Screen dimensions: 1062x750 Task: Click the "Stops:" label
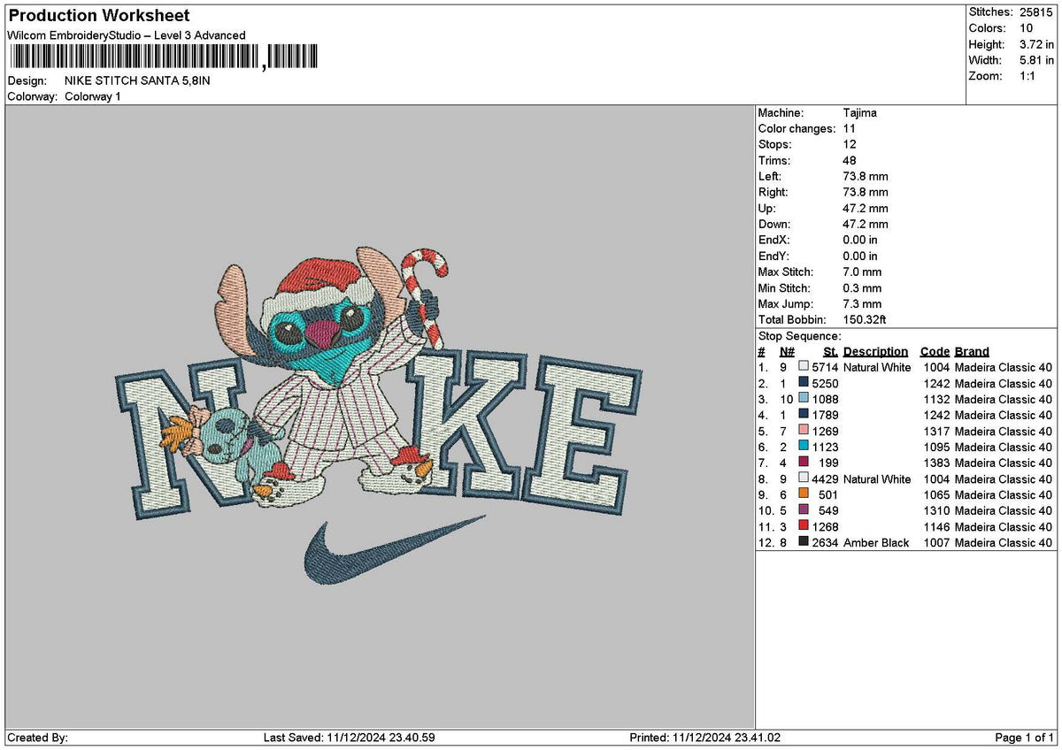click(x=775, y=145)
